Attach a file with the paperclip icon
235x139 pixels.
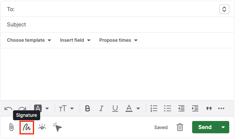point(11,127)
